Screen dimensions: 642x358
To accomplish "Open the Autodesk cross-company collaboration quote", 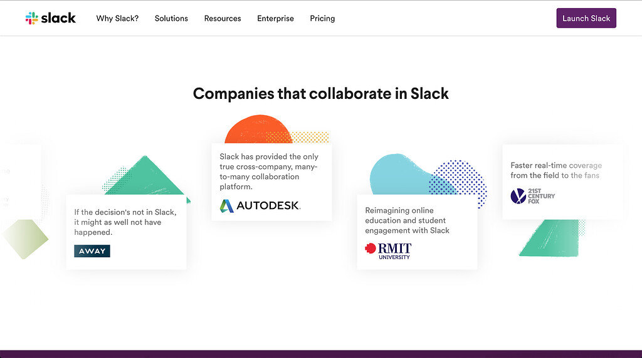I will pos(269,171).
